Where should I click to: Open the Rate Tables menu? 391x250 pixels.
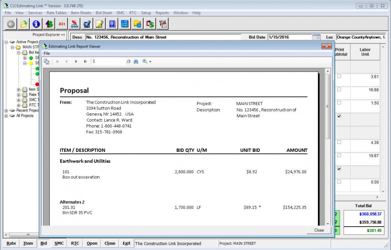[x=57, y=13]
